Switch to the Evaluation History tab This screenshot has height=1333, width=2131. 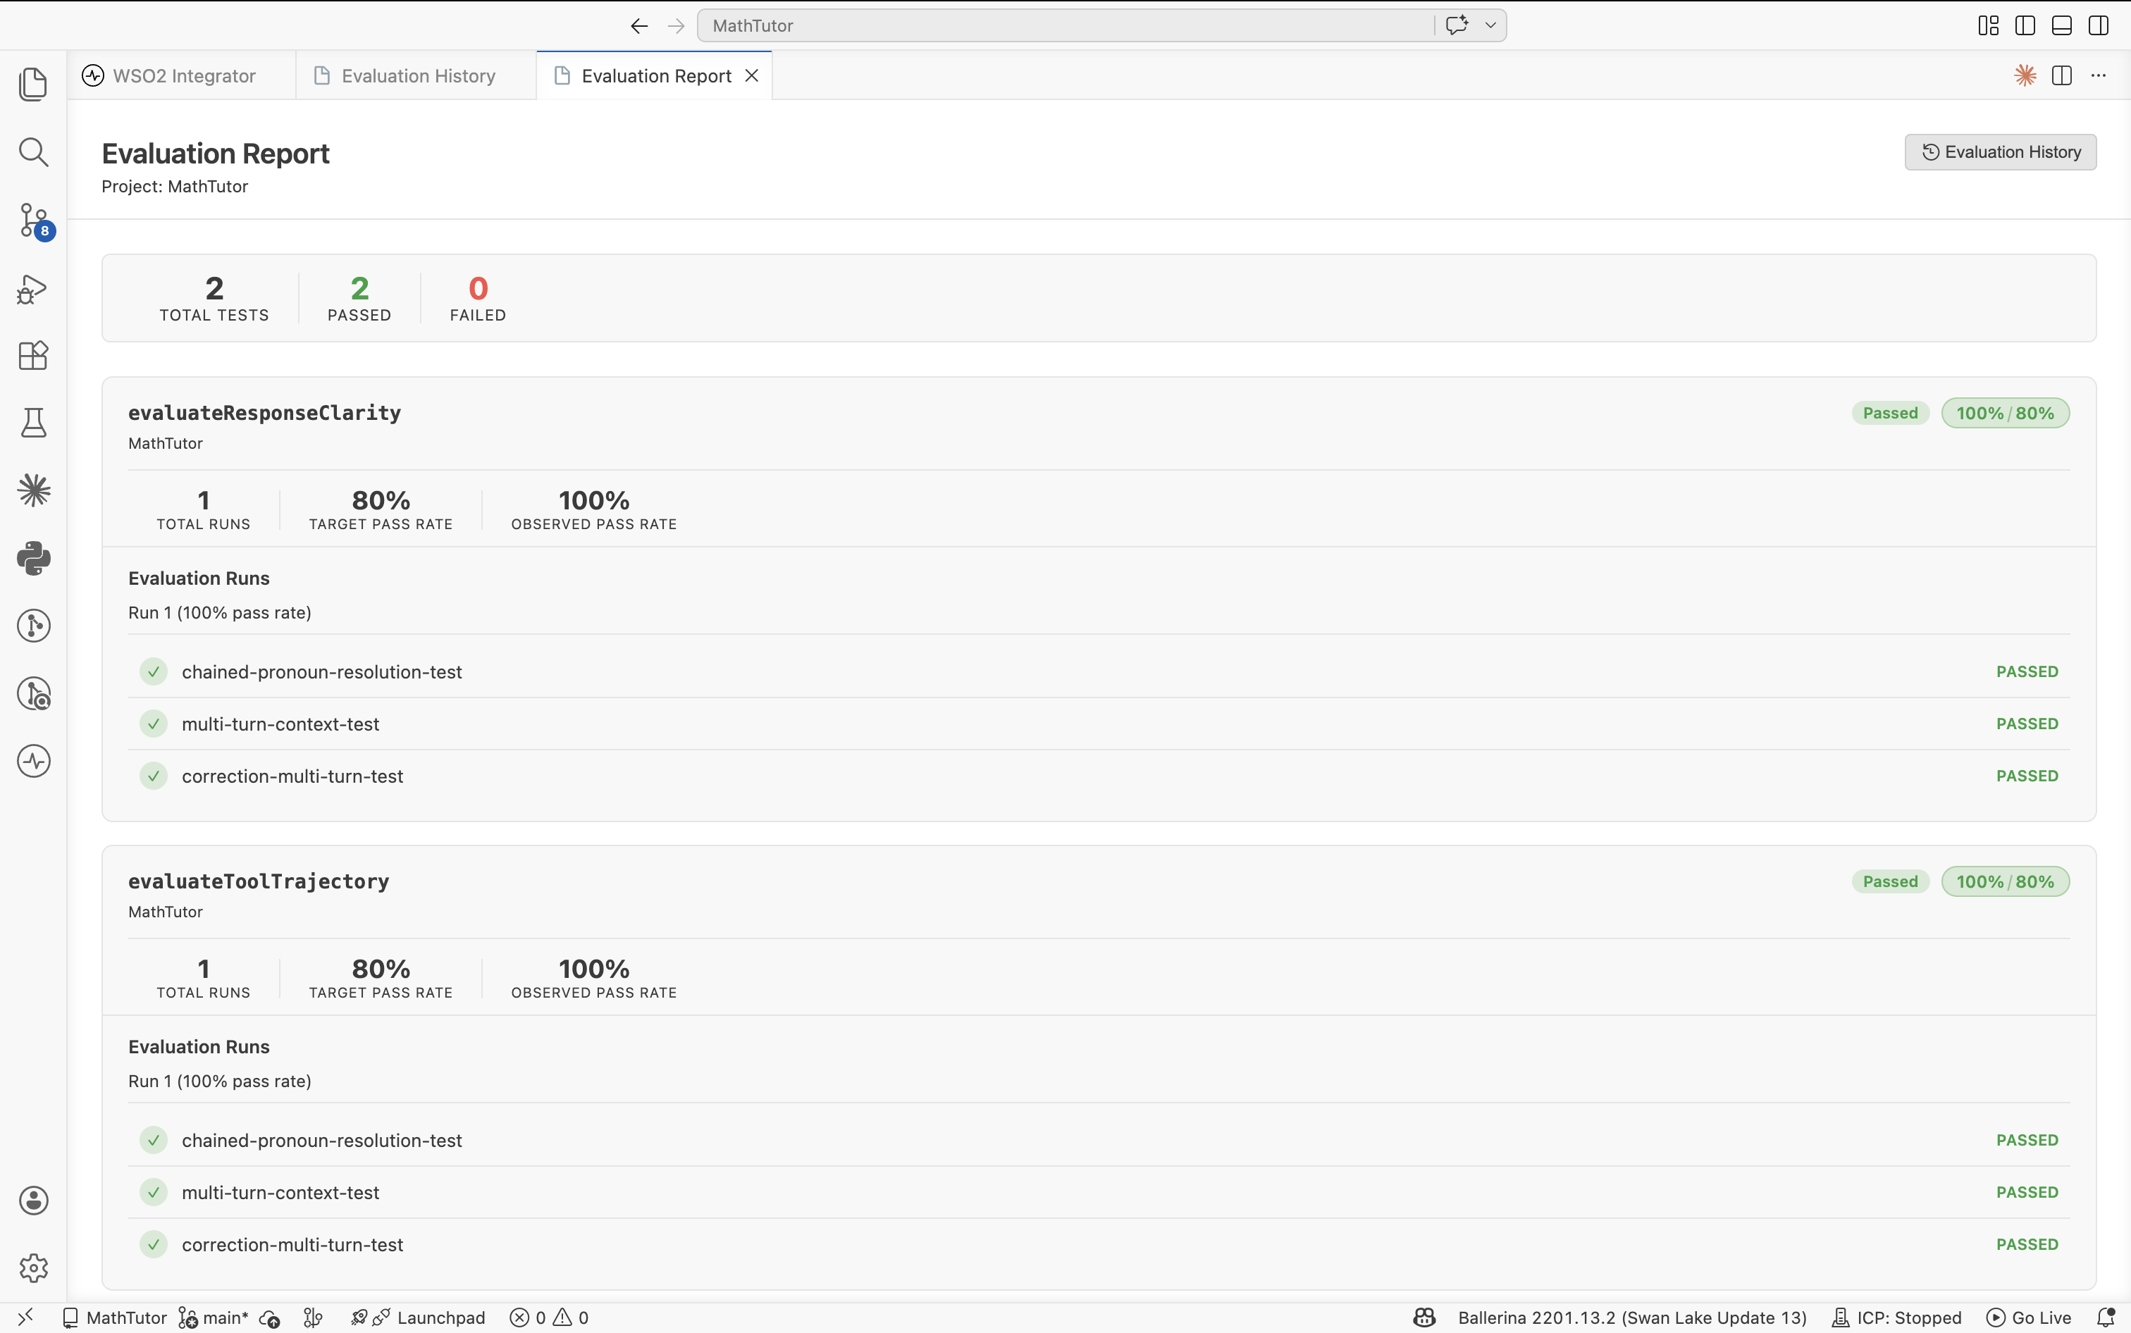417,76
